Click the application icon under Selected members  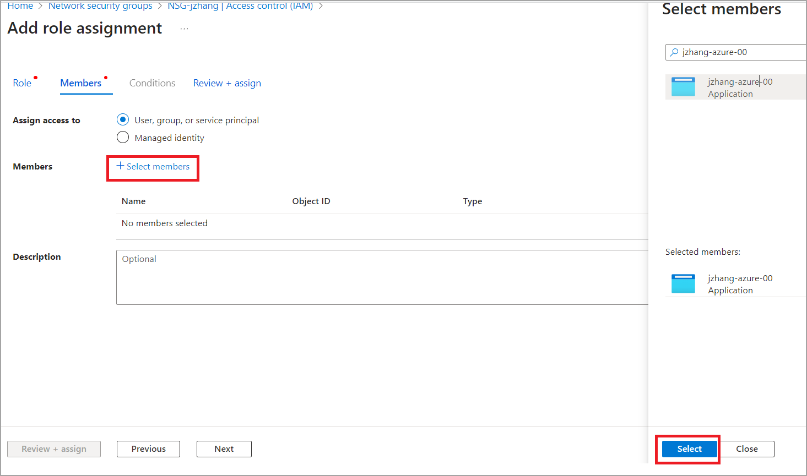683,283
